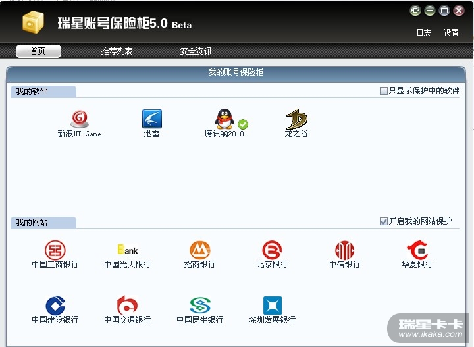This screenshot has height=347, width=474.
Task: Open the 北京银行 icon
Action: tap(272, 250)
